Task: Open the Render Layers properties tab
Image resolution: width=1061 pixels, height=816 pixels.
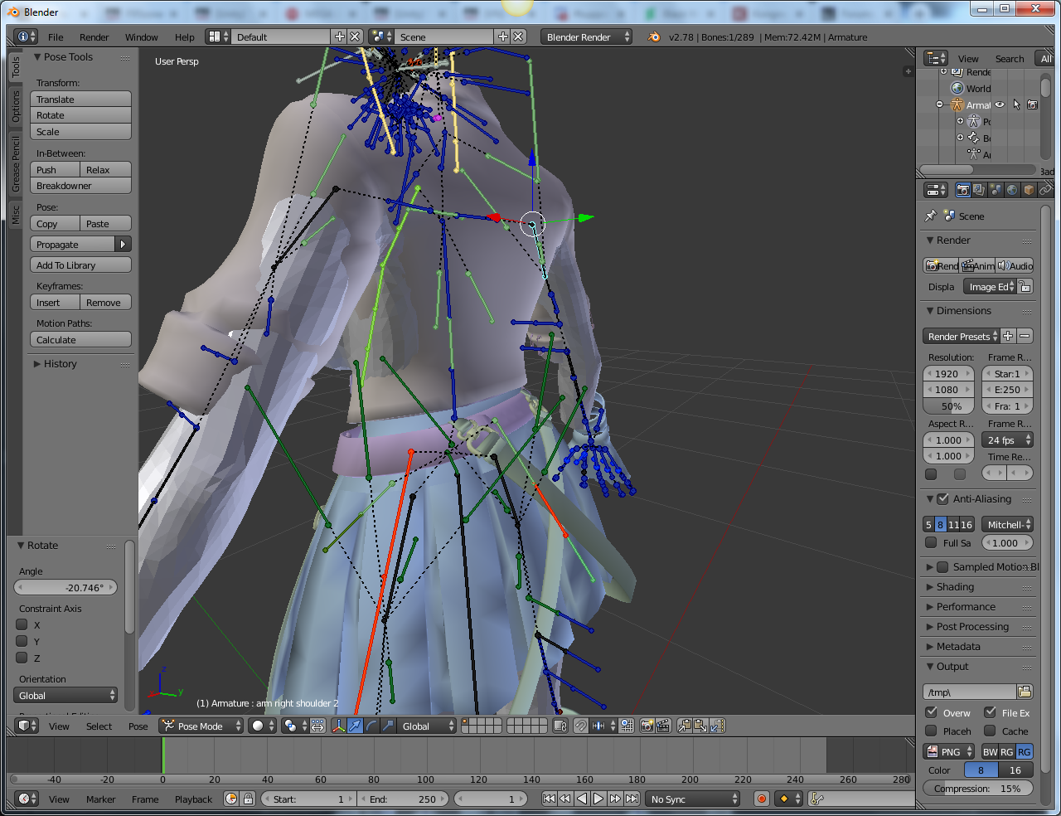Action: pos(979,190)
